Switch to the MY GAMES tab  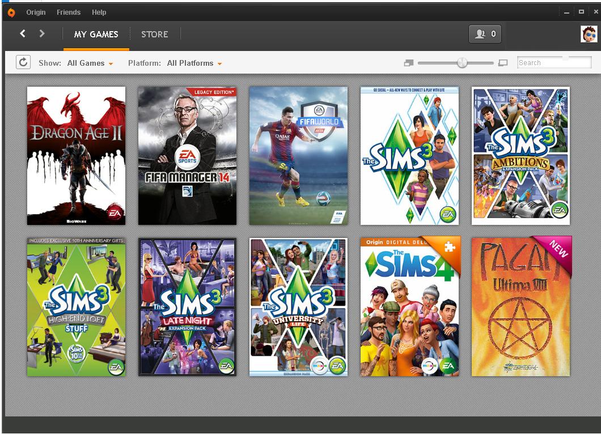(x=96, y=35)
